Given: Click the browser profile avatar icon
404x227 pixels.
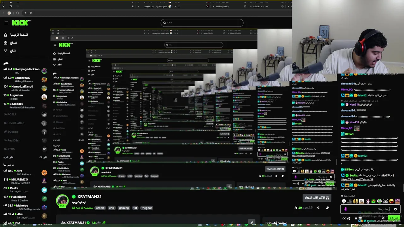Looking at the screenshot, I should (x=9, y=13).
